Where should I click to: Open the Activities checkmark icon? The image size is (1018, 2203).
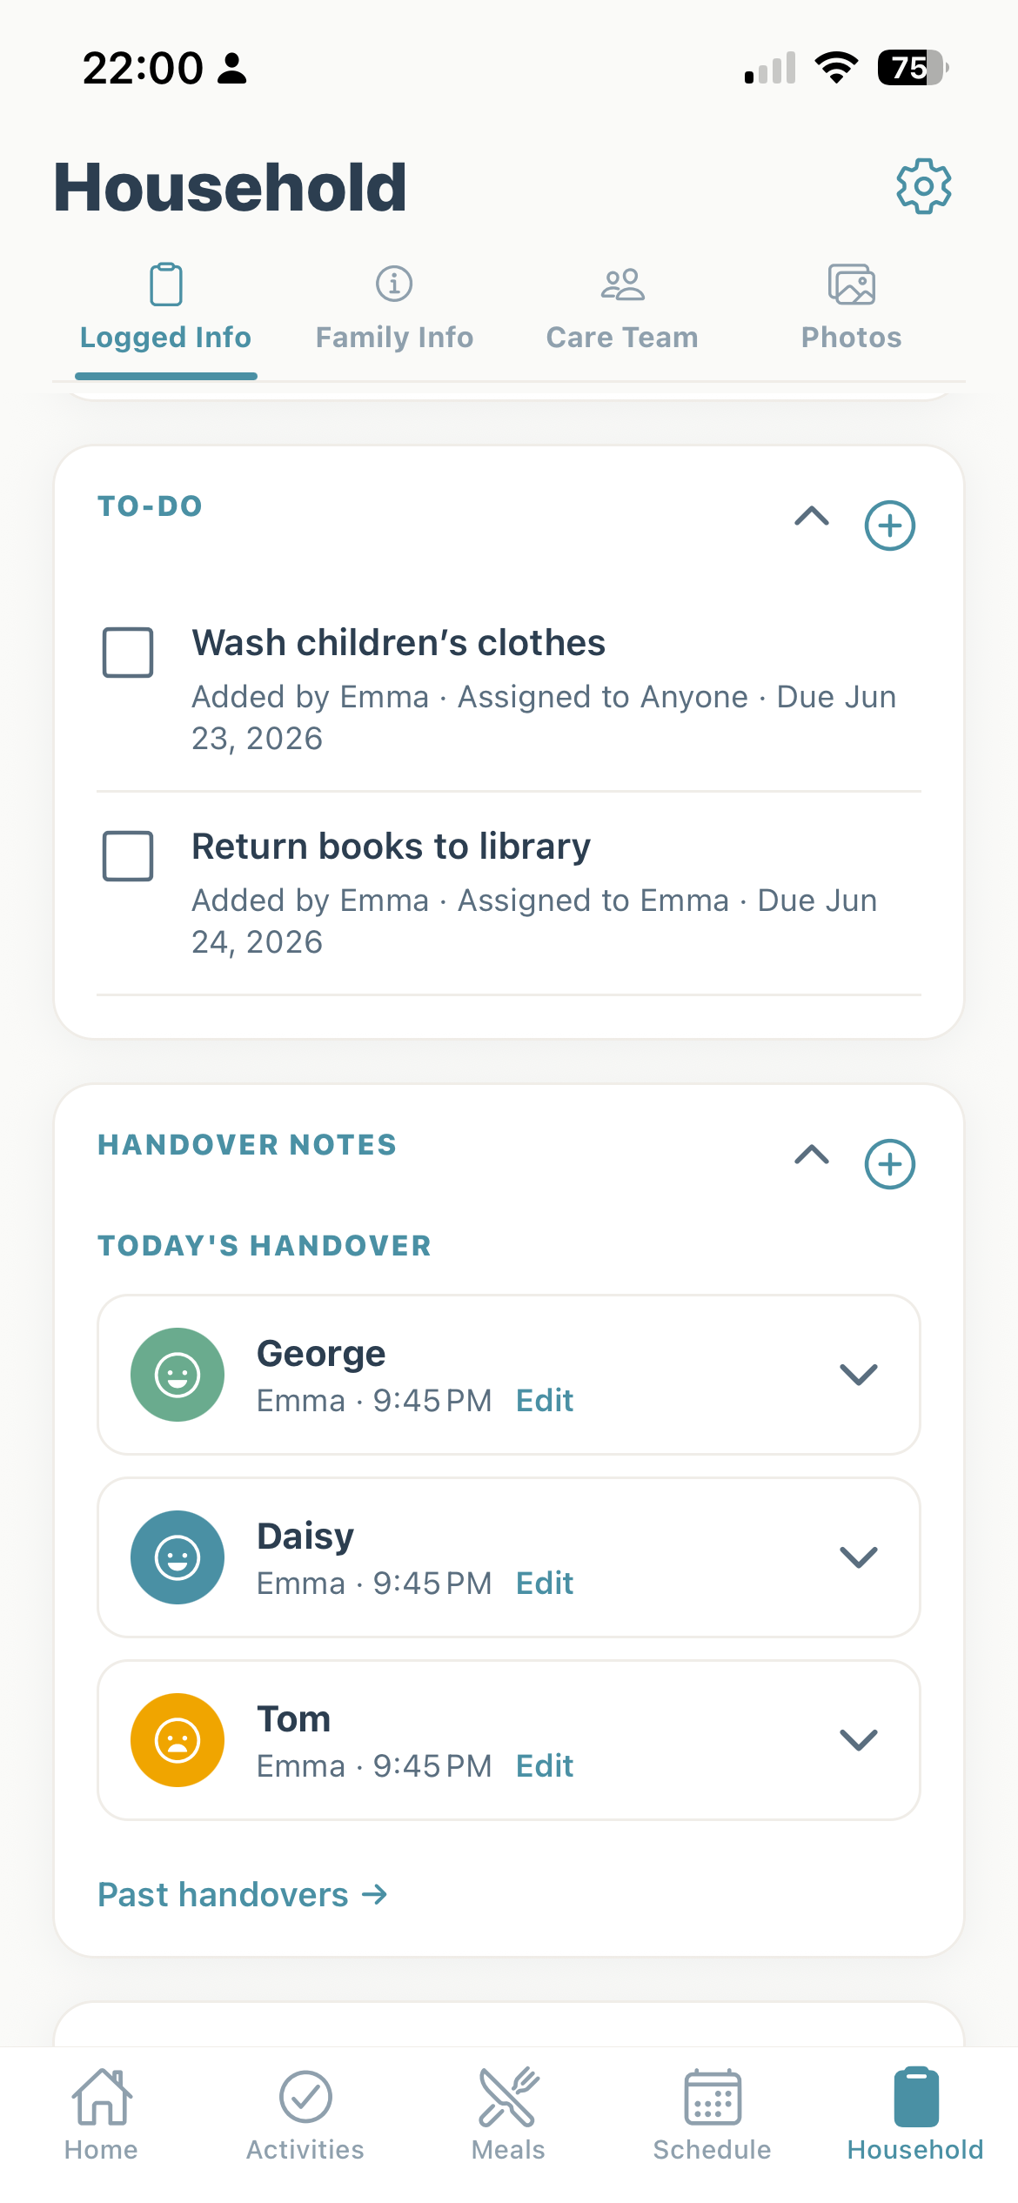(x=305, y=2097)
